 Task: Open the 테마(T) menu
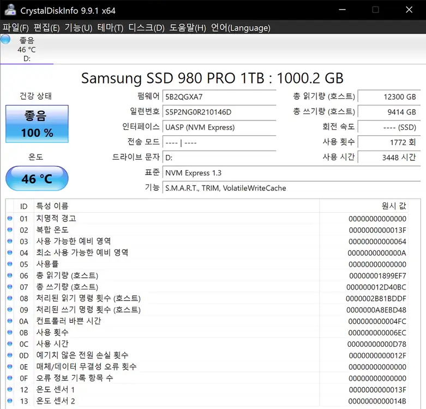coord(110,27)
